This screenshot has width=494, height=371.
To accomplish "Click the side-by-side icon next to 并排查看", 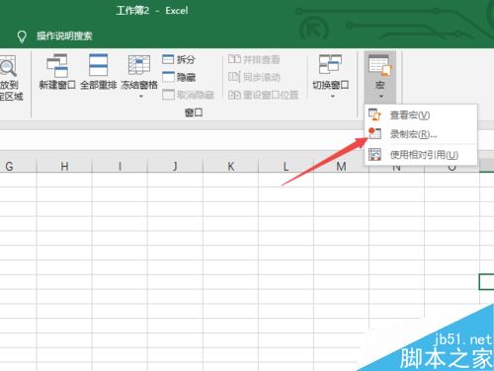I will coord(234,59).
